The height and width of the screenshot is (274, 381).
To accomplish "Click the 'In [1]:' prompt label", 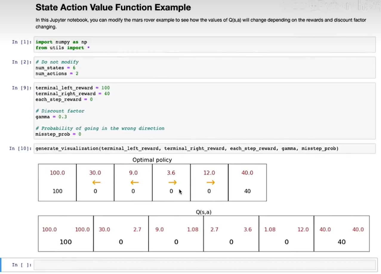I will (21, 42).
